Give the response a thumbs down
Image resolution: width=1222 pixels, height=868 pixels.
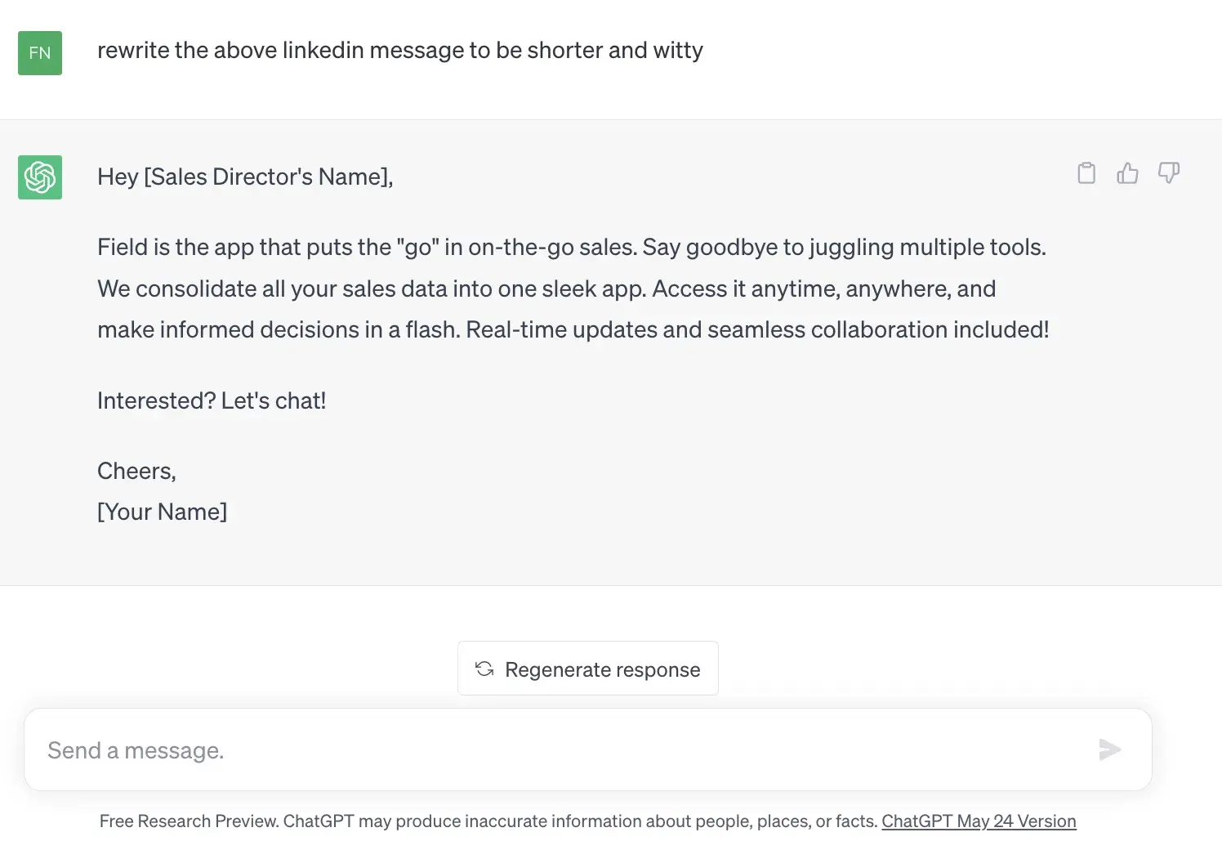(1169, 173)
